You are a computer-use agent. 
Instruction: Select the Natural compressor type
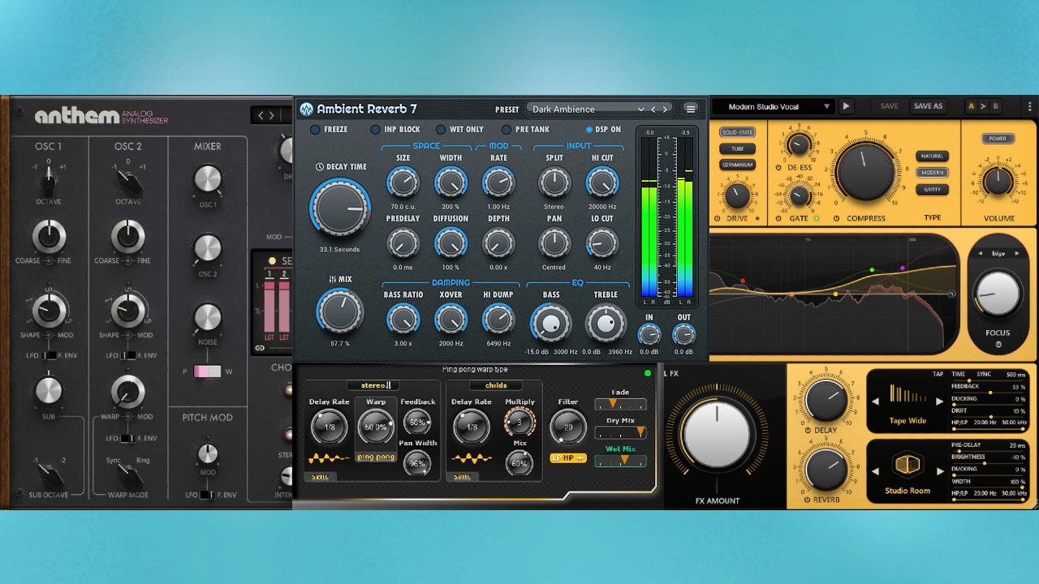[933, 156]
